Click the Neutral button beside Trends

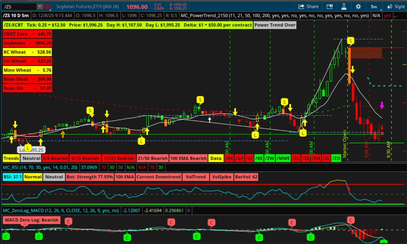pyautogui.click(x=31, y=158)
